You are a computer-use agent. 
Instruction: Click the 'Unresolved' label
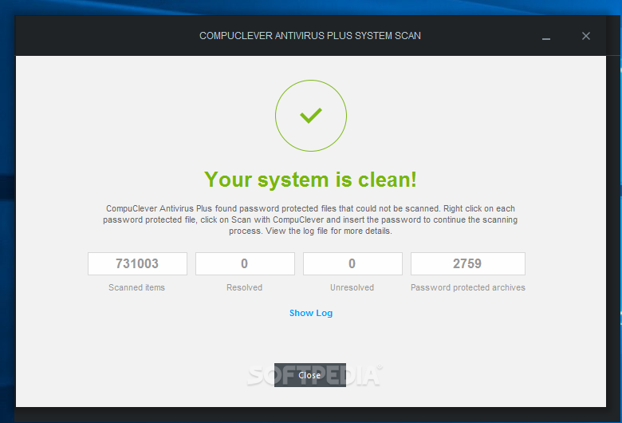[352, 287]
